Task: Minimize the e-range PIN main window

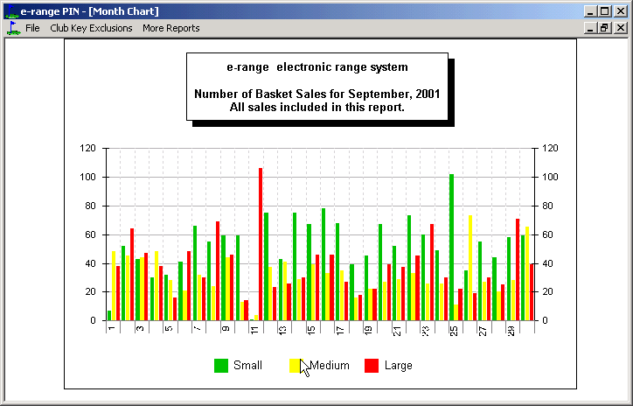Action: [591, 11]
